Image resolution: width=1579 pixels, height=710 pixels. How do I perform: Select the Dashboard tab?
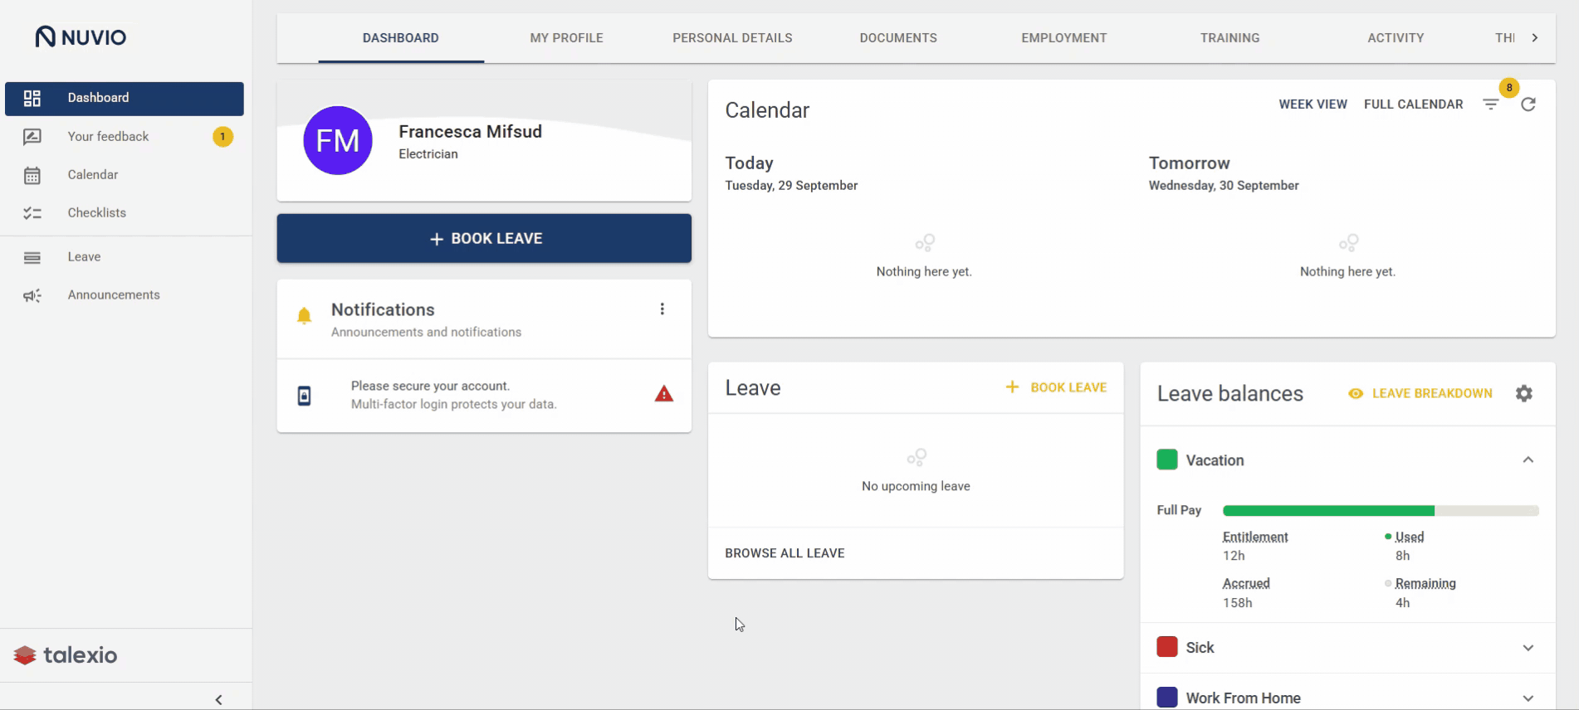point(401,38)
